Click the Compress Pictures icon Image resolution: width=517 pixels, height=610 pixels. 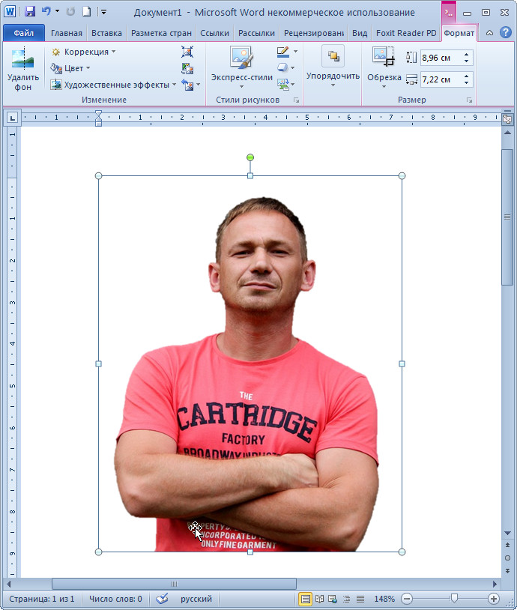tap(187, 52)
